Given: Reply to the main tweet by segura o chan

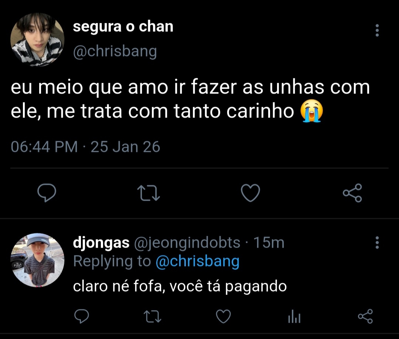Looking at the screenshot, I should point(47,193).
